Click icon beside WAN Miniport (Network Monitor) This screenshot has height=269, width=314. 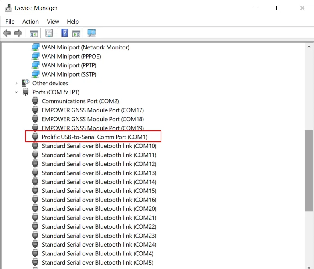[36, 47]
